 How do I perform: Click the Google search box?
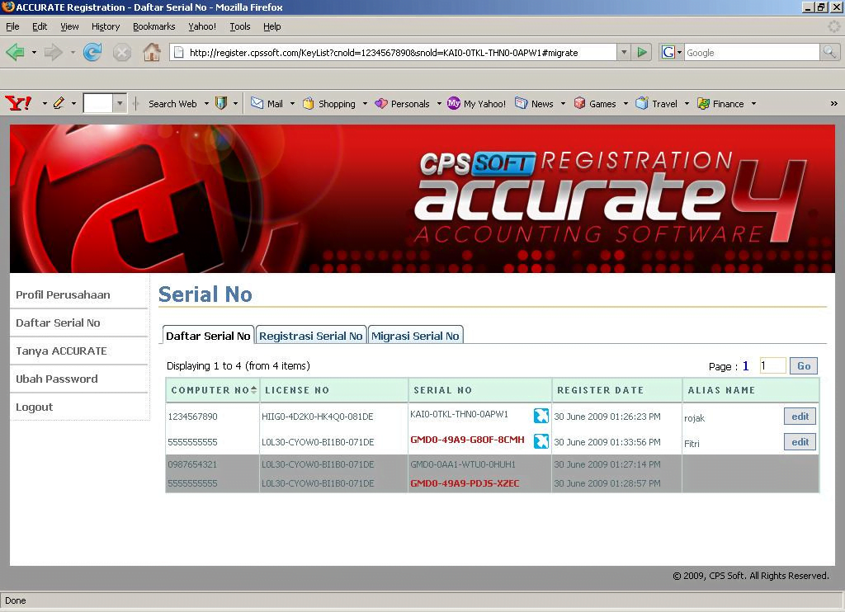pos(751,52)
